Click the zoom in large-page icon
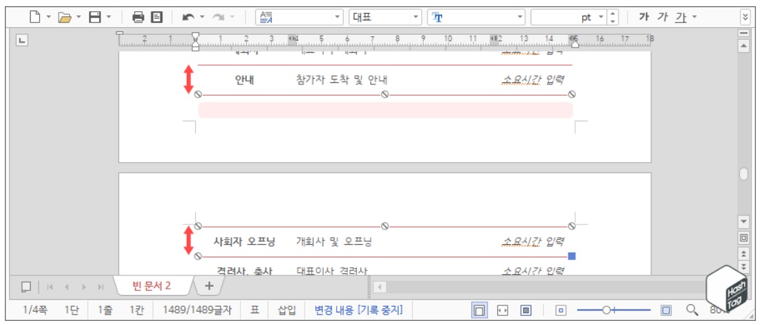The image size is (760, 325). coord(666,310)
